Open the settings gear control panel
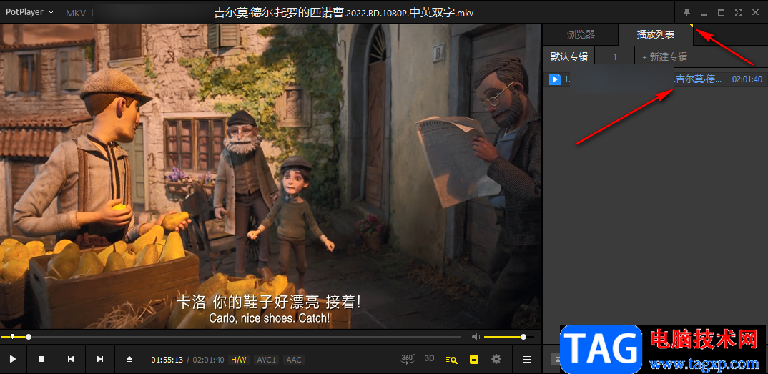 point(496,359)
